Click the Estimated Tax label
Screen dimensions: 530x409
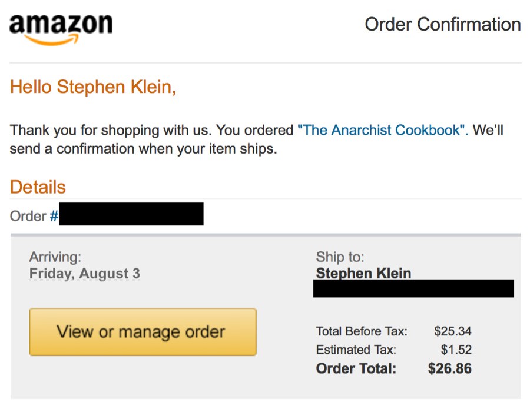pos(356,349)
